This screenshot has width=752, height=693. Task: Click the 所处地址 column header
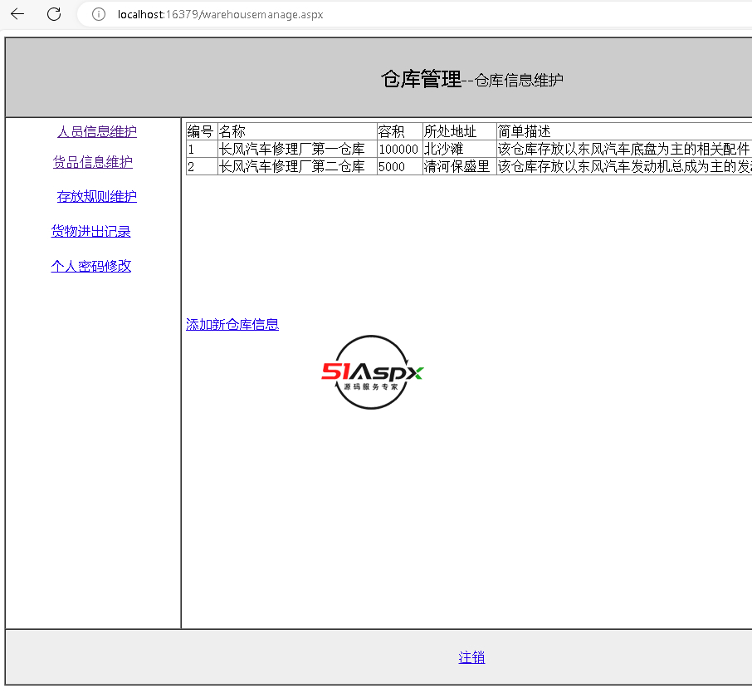tap(450, 131)
